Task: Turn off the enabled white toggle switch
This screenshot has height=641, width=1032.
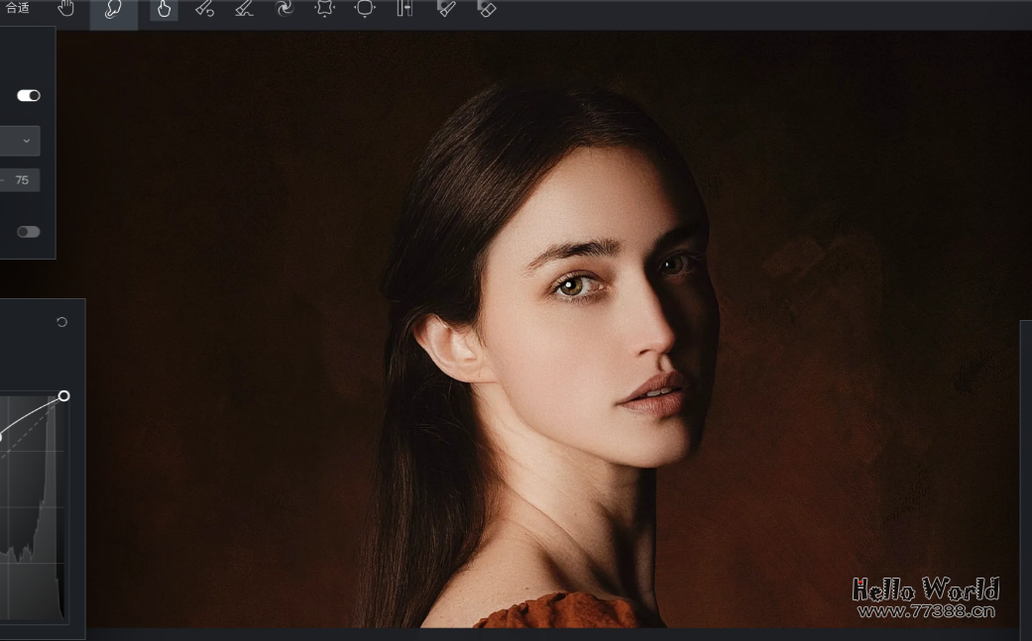Action: point(29,95)
